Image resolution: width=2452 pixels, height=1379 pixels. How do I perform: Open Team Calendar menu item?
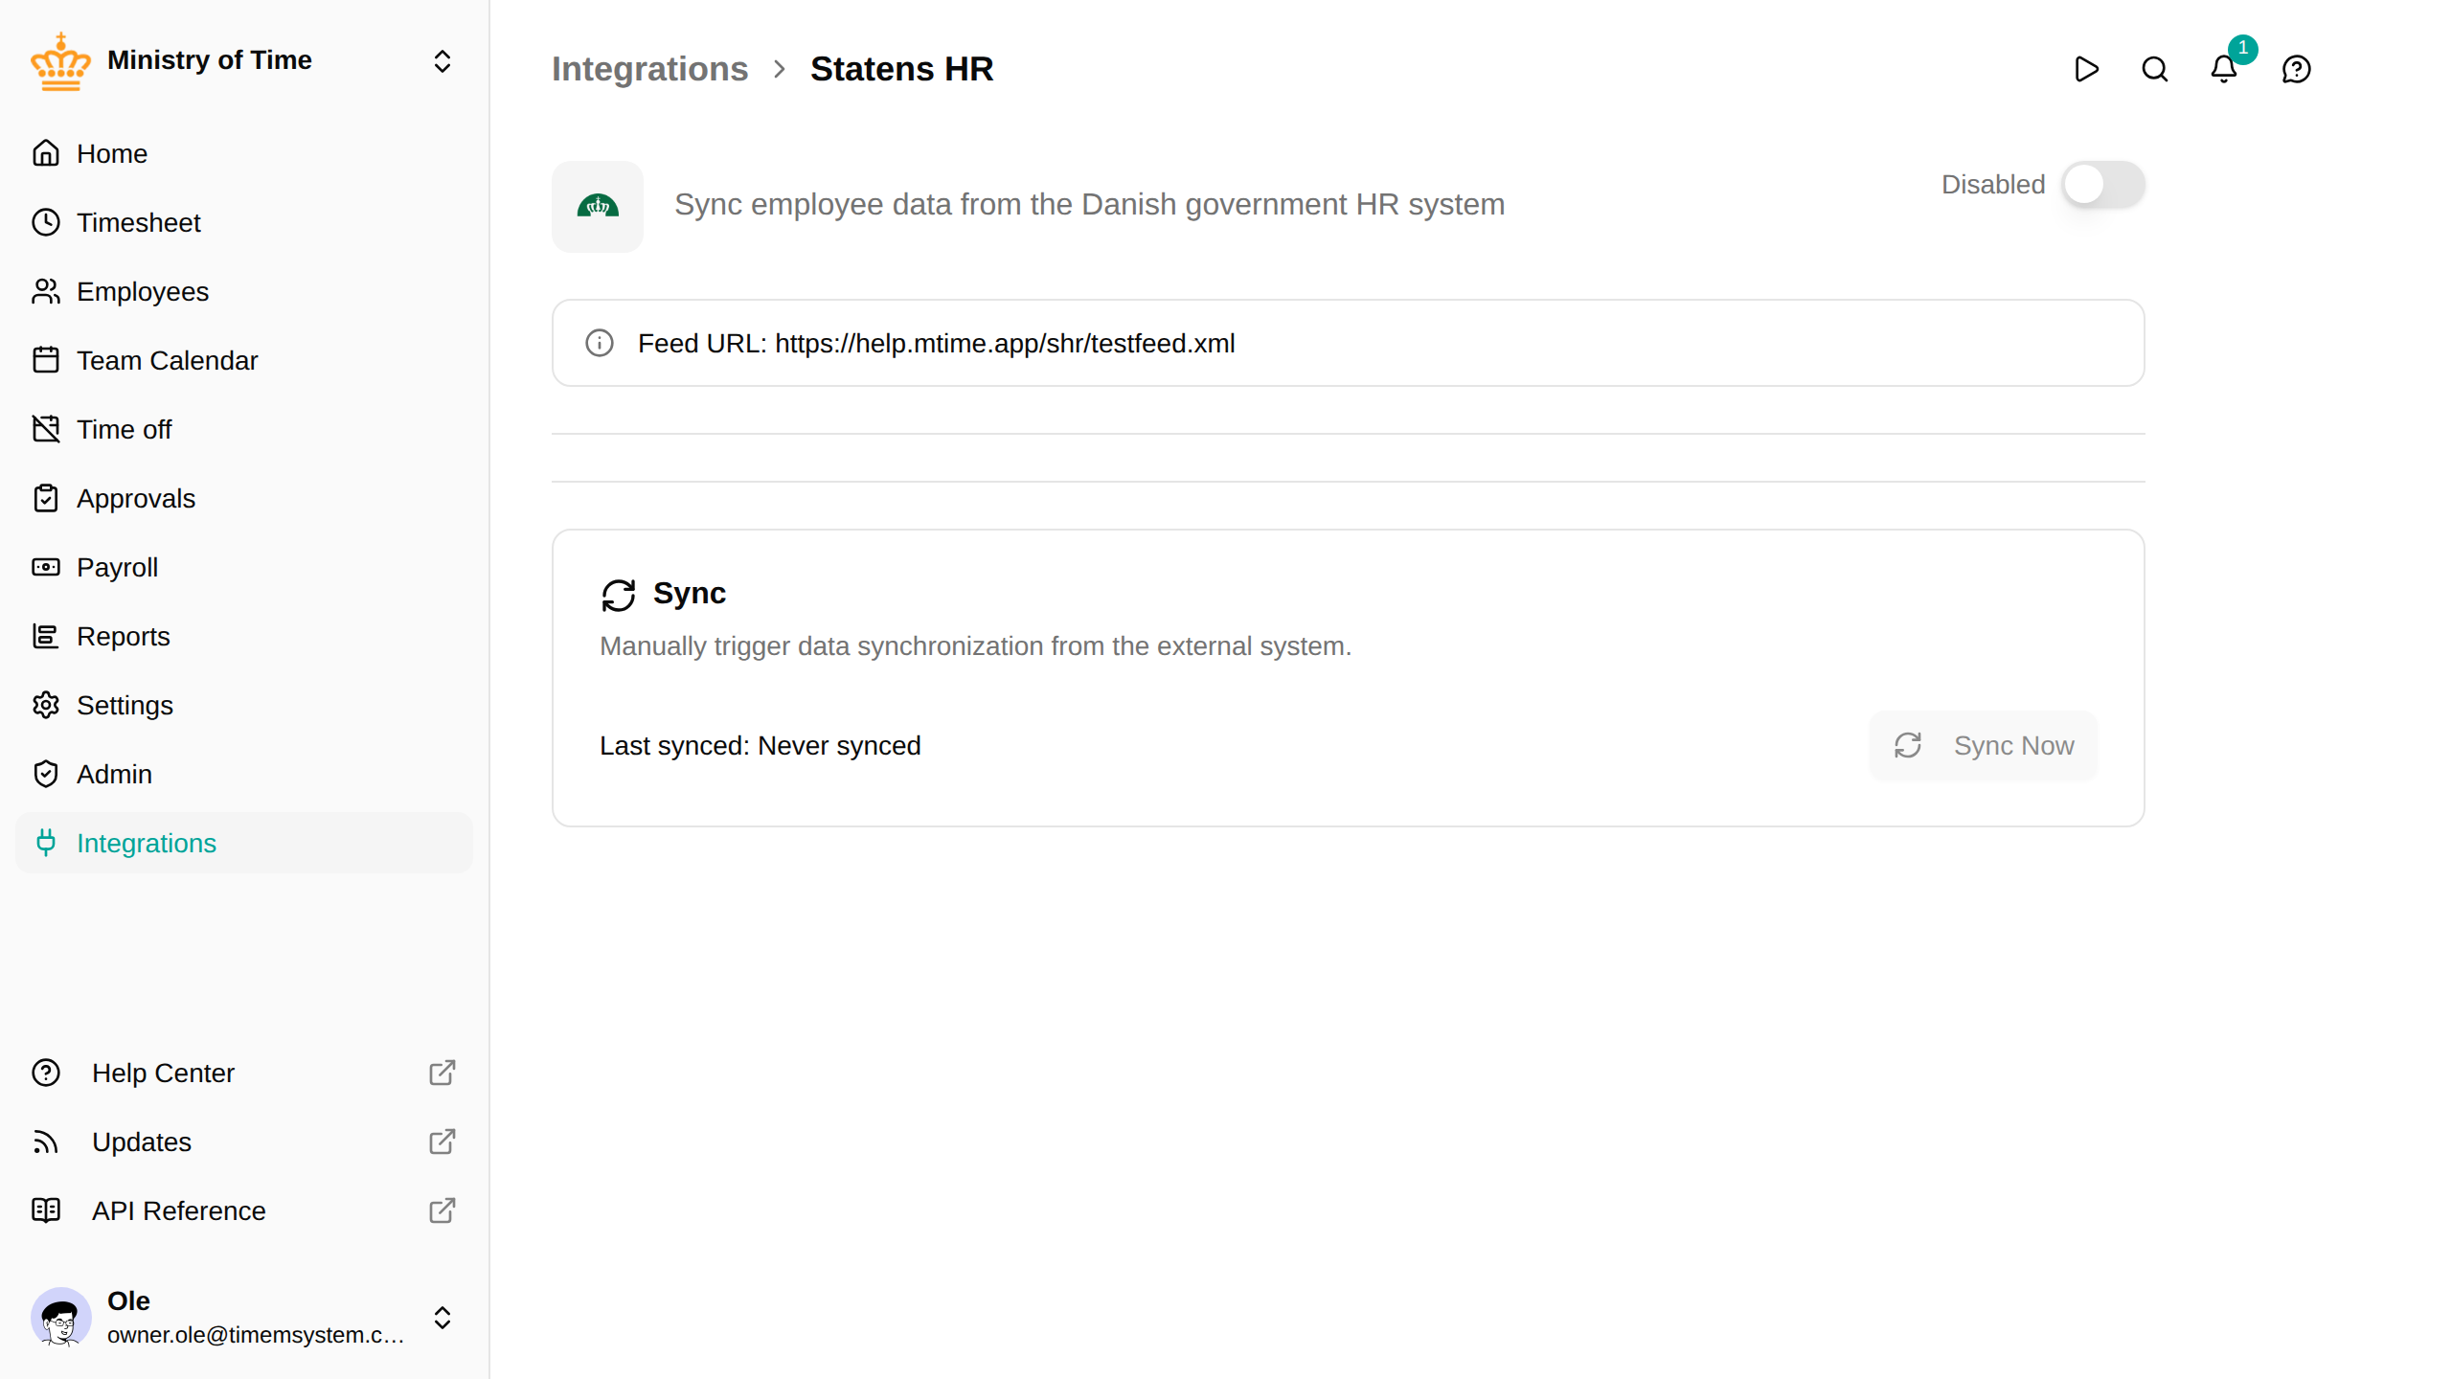click(x=244, y=360)
